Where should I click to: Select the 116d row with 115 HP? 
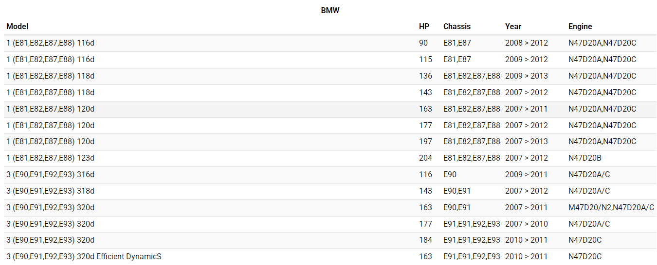[x=51, y=60]
